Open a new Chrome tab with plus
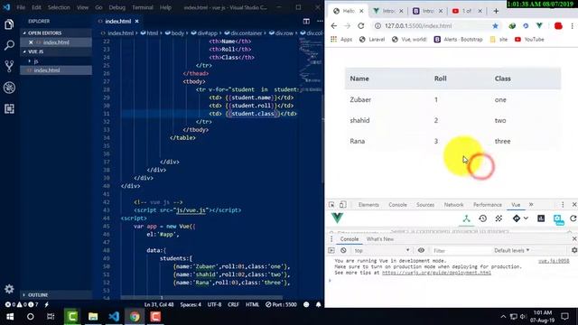This screenshot has height=325, width=578. point(496,11)
